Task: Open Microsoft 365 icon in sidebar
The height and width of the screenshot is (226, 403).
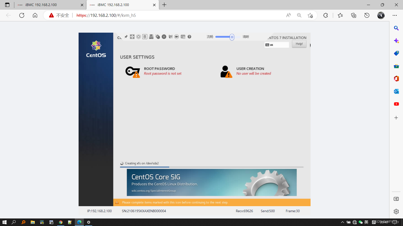Action: (x=396, y=79)
